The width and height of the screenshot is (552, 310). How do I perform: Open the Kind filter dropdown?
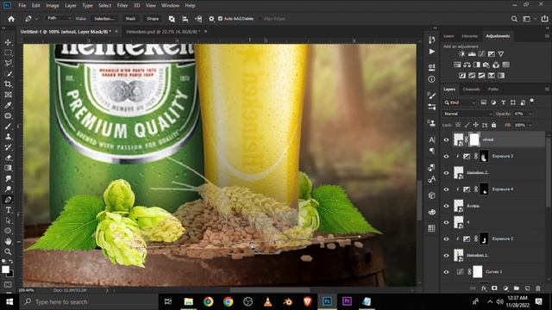click(x=460, y=102)
